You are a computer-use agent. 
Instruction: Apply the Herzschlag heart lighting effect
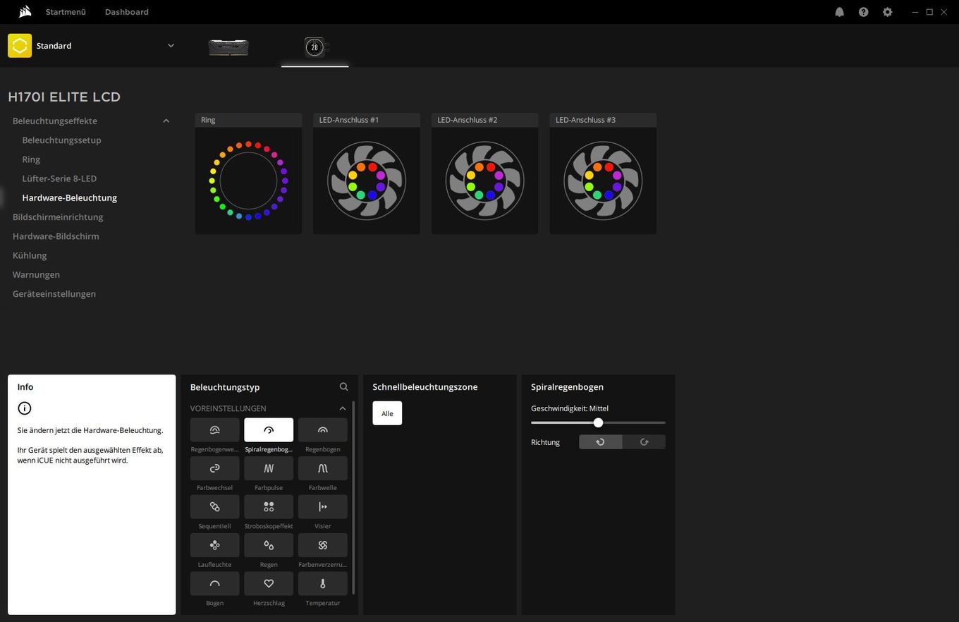pyautogui.click(x=269, y=584)
